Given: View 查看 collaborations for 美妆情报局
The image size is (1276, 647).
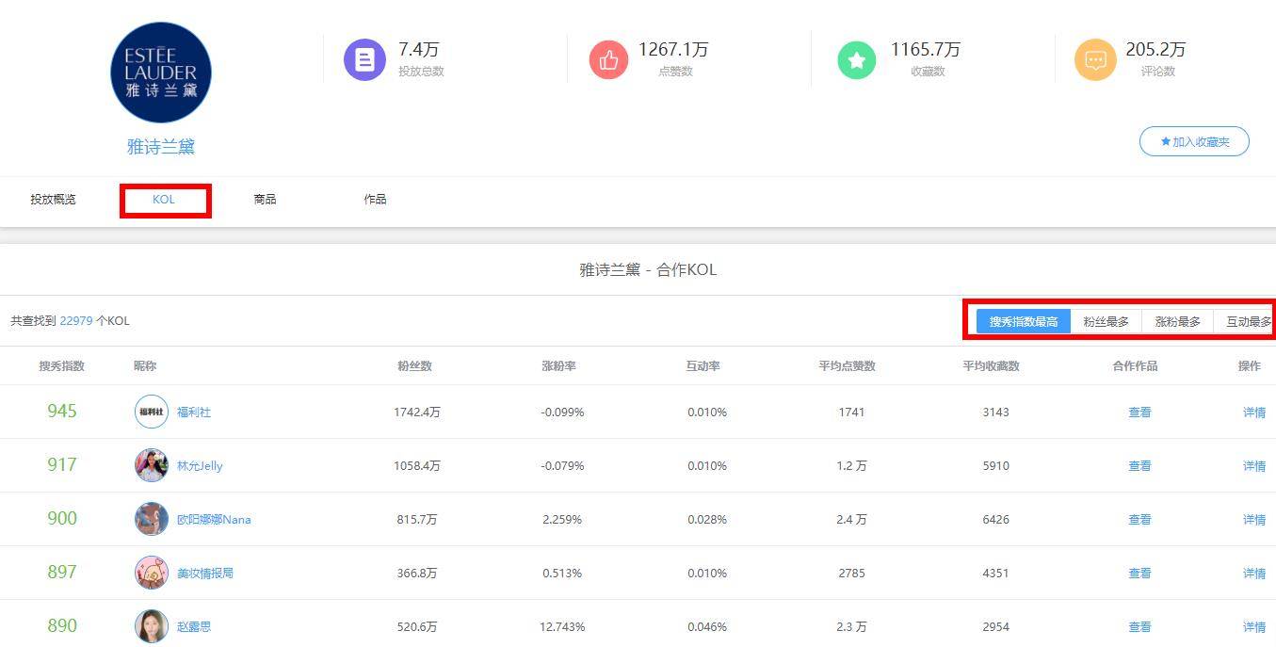Looking at the screenshot, I should (x=1139, y=574).
